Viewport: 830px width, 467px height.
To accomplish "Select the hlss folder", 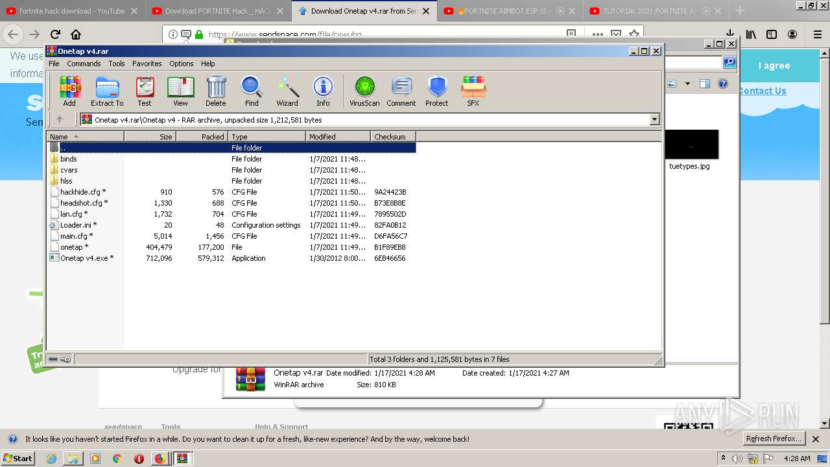I will click(x=66, y=181).
